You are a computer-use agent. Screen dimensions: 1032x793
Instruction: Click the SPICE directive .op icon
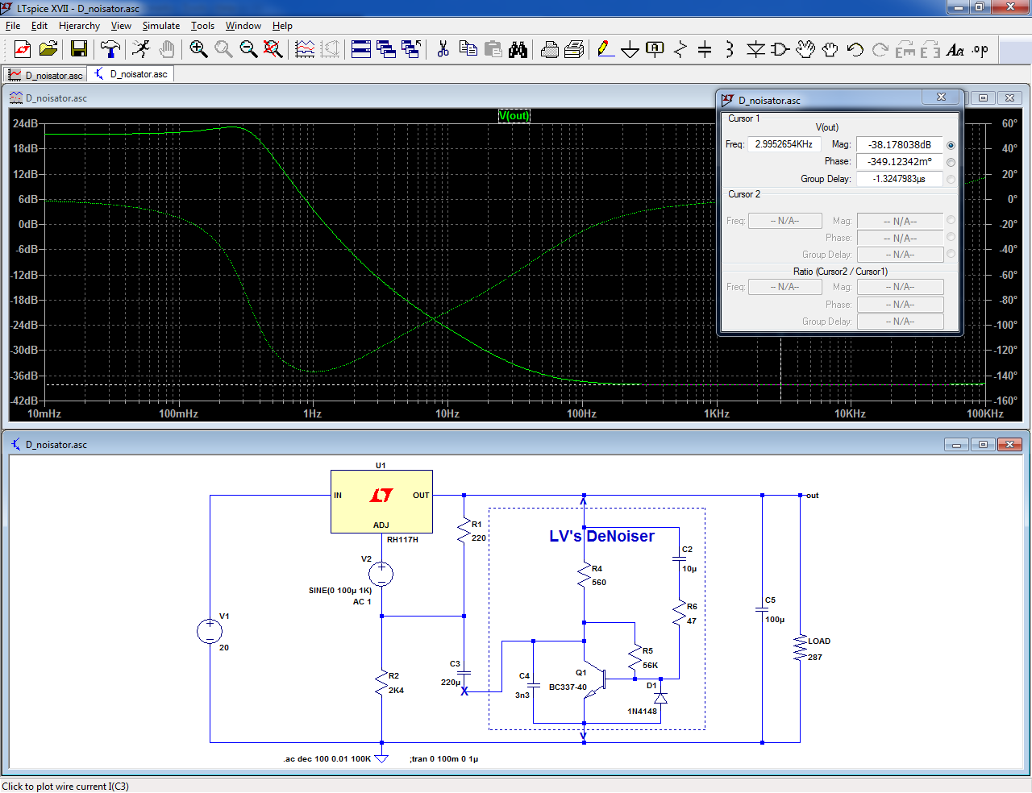click(980, 50)
